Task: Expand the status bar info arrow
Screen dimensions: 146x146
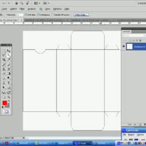Action: (x=24, y=138)
